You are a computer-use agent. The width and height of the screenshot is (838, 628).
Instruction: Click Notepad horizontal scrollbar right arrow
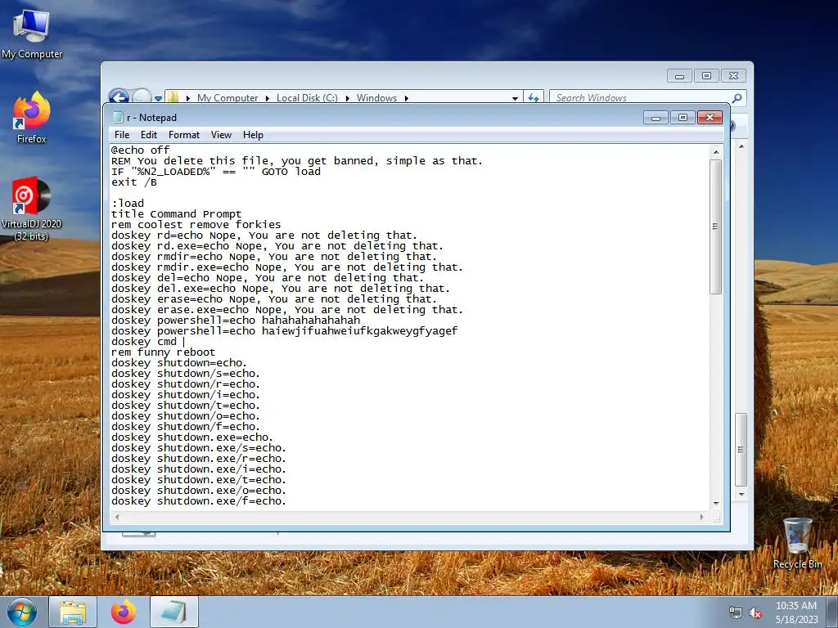pyautogui.click(x=701, y=517)
